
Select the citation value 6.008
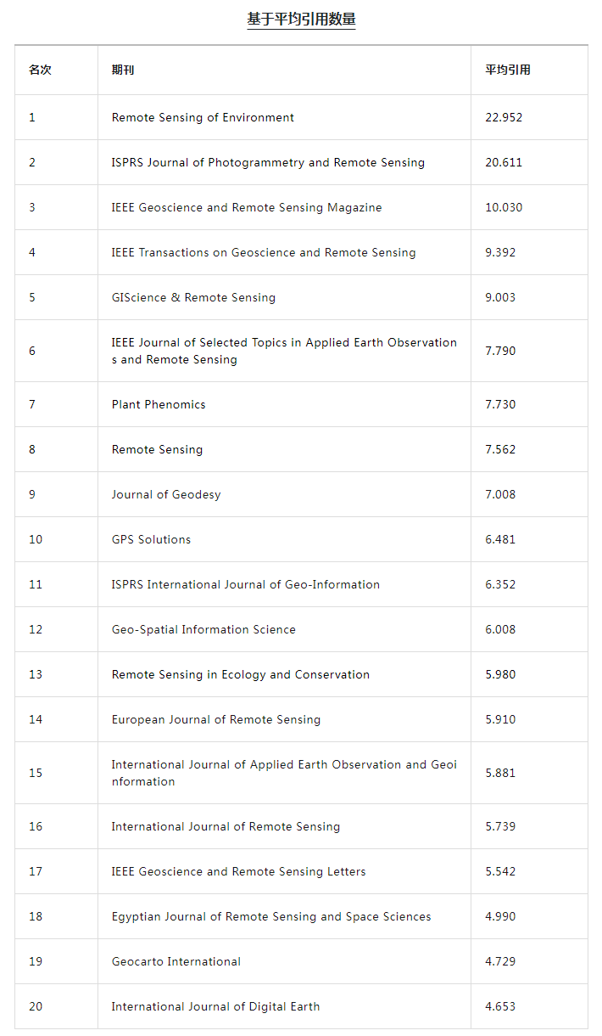click(500, 629)
